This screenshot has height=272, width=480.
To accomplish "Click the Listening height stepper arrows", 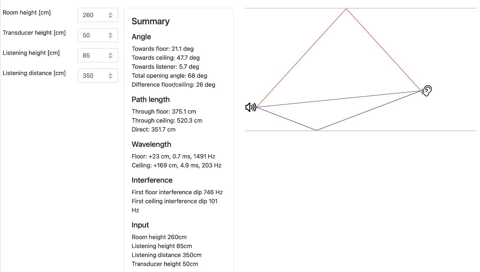I will [110, 55].
